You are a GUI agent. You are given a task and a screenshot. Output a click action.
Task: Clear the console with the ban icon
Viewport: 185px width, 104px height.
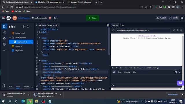[176, 72]
